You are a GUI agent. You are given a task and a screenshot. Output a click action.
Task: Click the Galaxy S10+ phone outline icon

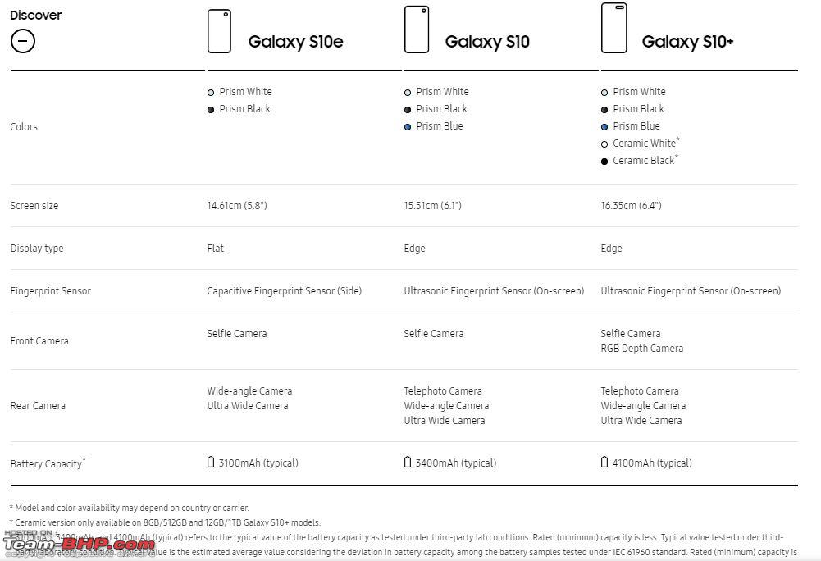tap(613, 28)
